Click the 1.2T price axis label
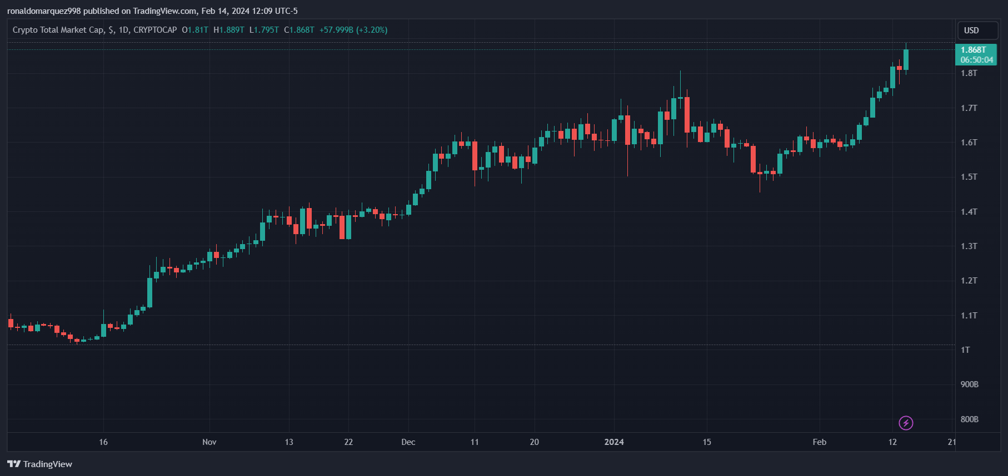The height and width of the screenshot is (476, 1008). point(969,281)
